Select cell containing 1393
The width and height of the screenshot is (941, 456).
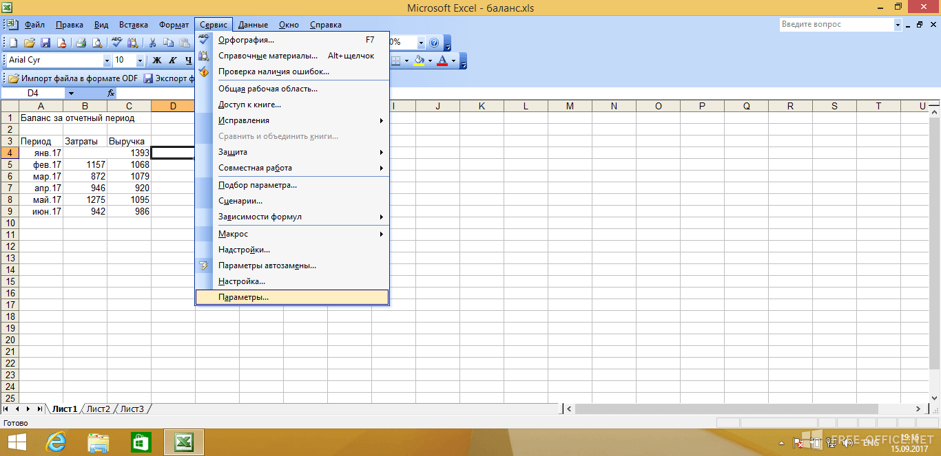point(129,153)
